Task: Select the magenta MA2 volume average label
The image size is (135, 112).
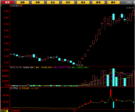Action: 62,67
